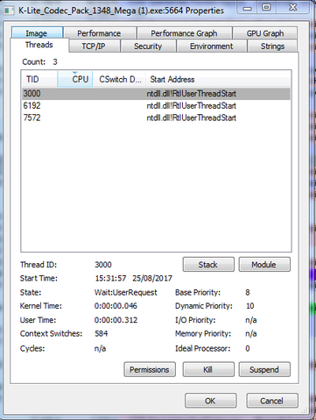Maximize the Properties window
This screenshot has height=420, width=316.
266,8
